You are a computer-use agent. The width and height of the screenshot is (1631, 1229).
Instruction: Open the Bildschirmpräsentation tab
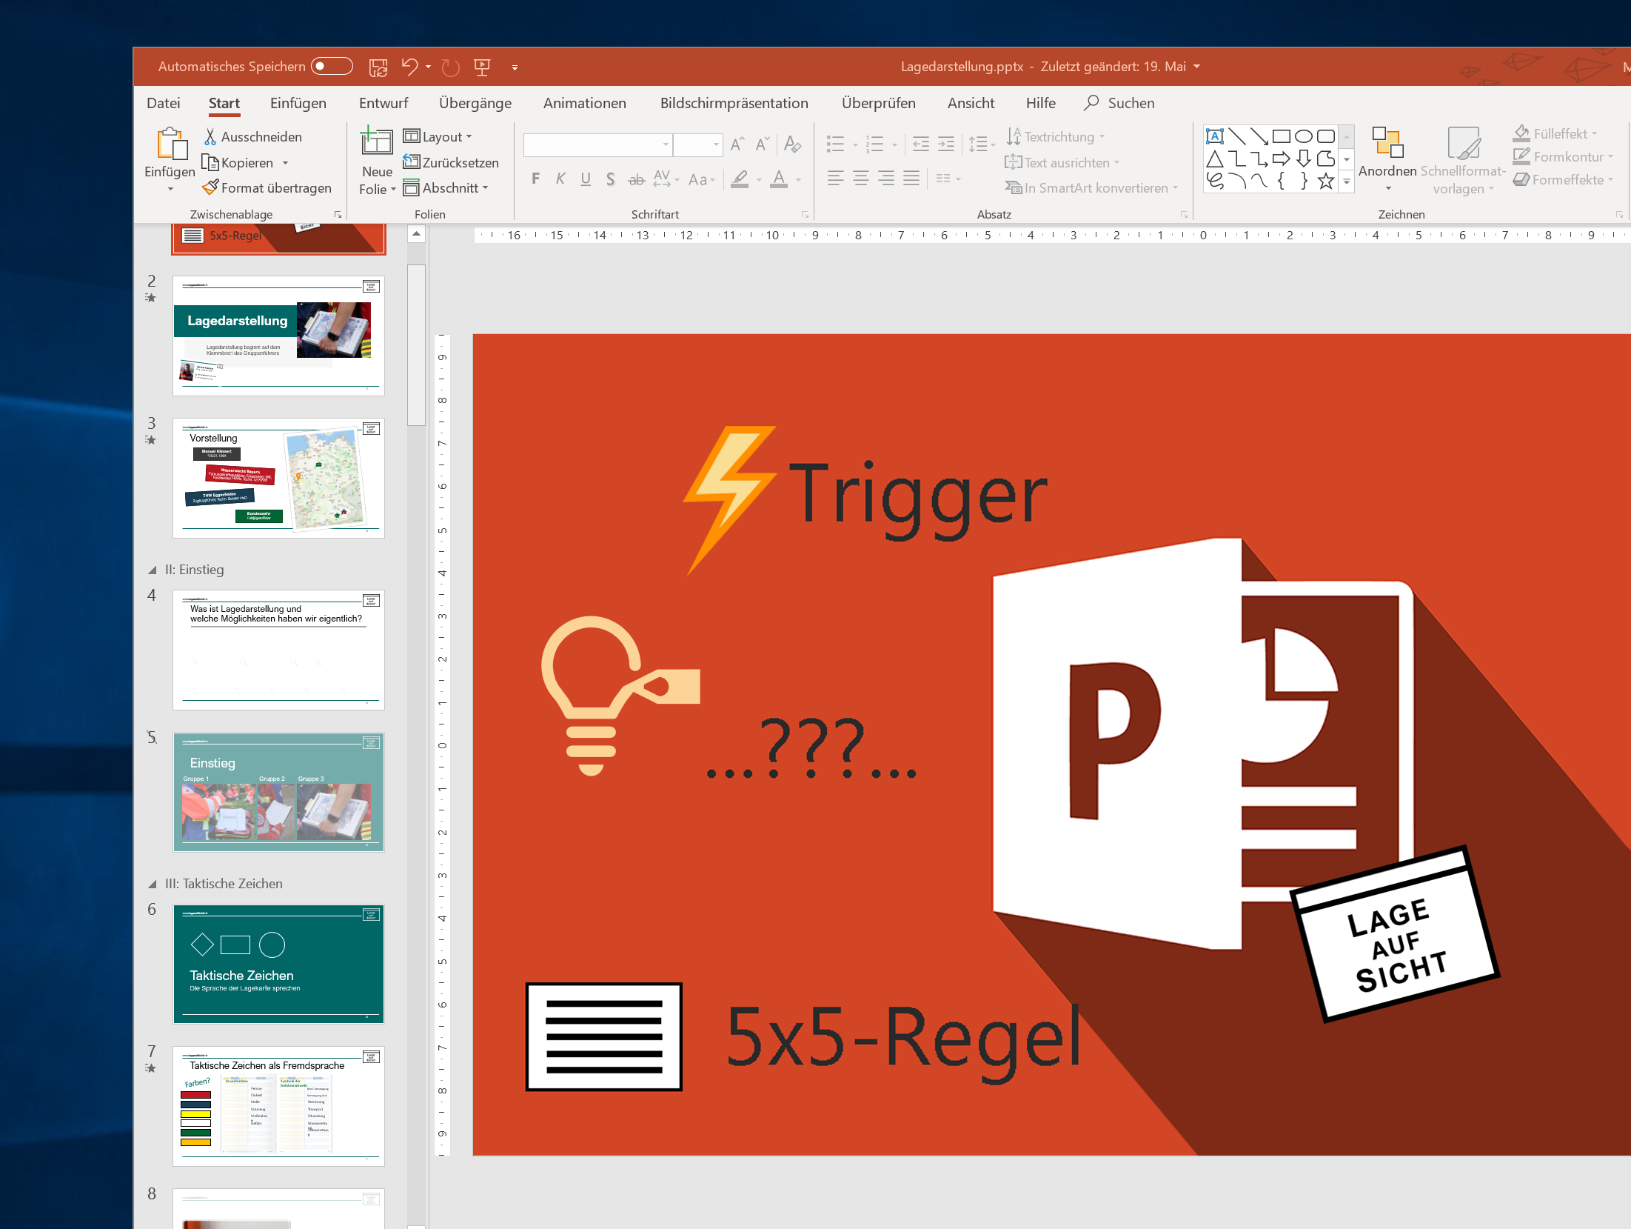pos(734,103)
